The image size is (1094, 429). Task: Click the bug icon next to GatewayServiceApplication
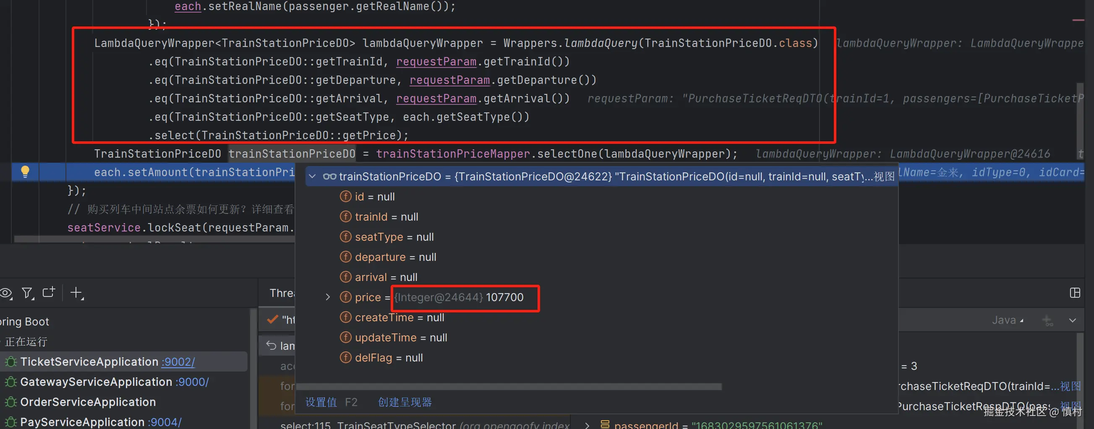(10, 382)
